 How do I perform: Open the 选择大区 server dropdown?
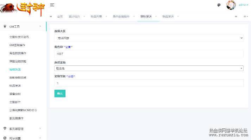tap(149, 38)
